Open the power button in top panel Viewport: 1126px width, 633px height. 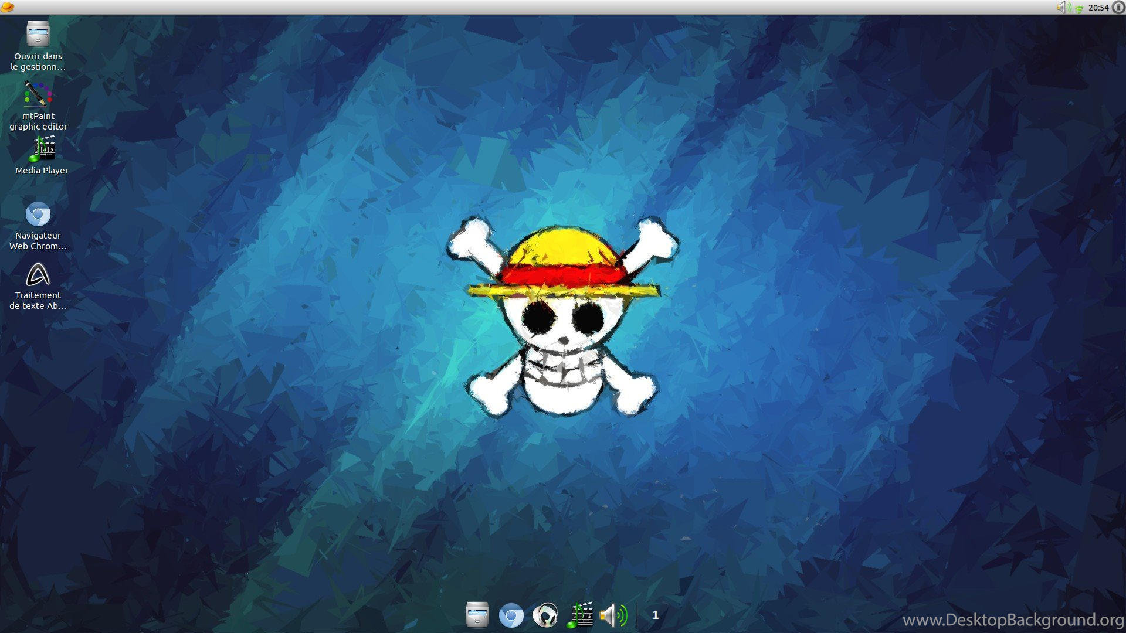pyautogui.click(x=1118, y=8)
